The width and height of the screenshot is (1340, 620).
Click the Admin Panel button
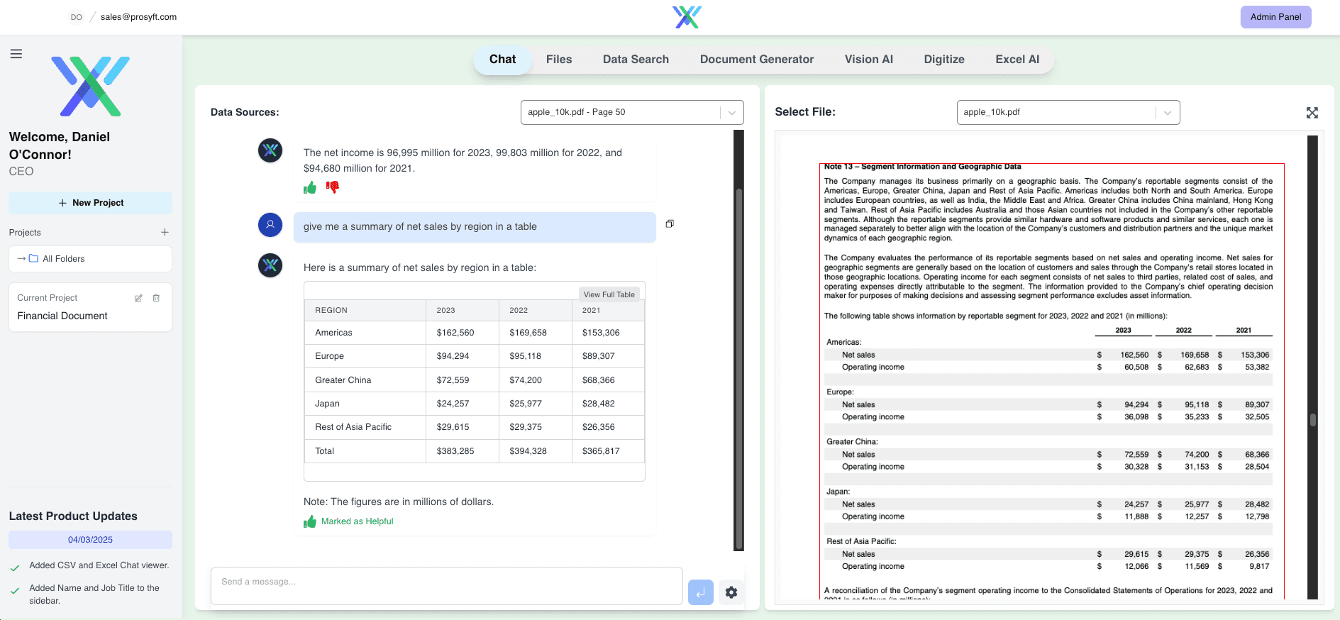[x=1275, y=17]
